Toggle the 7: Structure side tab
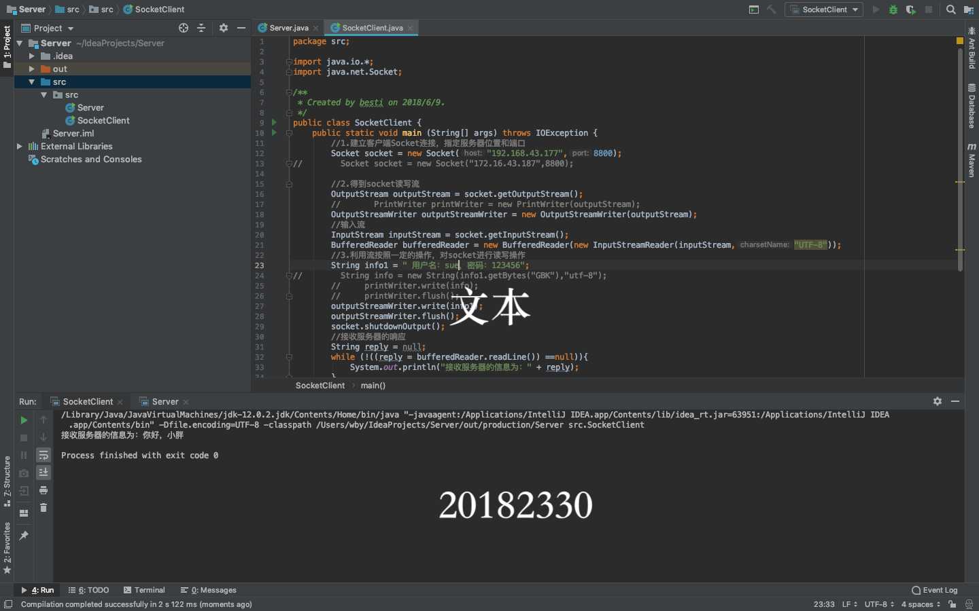Image resolution: width=979 pixels, height=611 pixels. click(7, 481)
